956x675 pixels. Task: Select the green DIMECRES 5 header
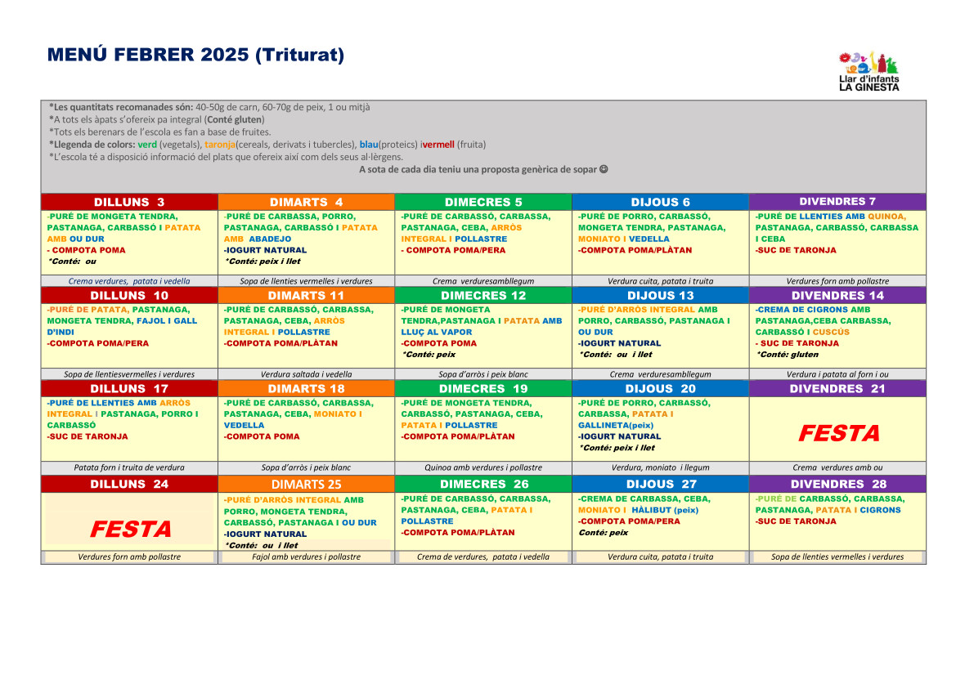pyautogui.click(x=482, y=202)
